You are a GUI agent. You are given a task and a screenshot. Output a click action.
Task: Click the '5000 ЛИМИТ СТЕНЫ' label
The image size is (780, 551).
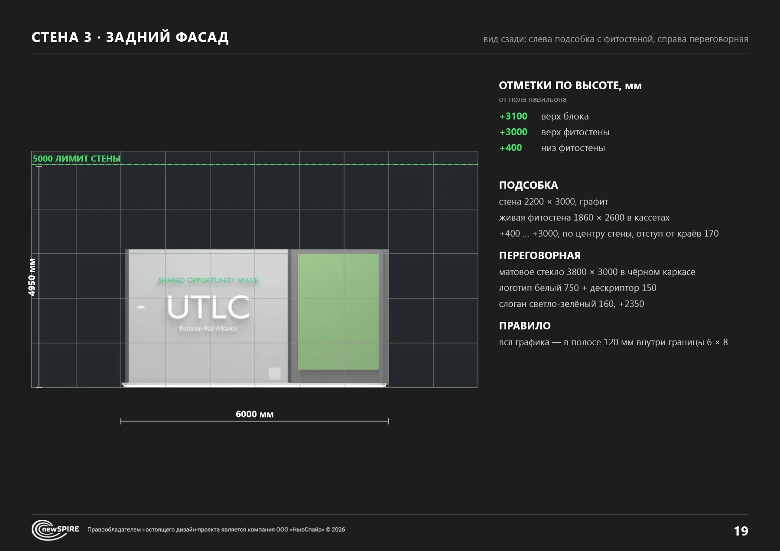tap(77, 159)
